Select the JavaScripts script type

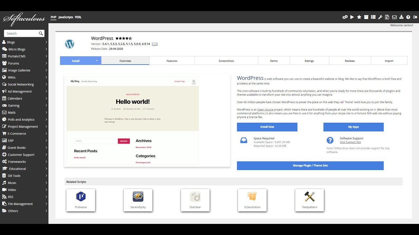(x=65, y=17)
